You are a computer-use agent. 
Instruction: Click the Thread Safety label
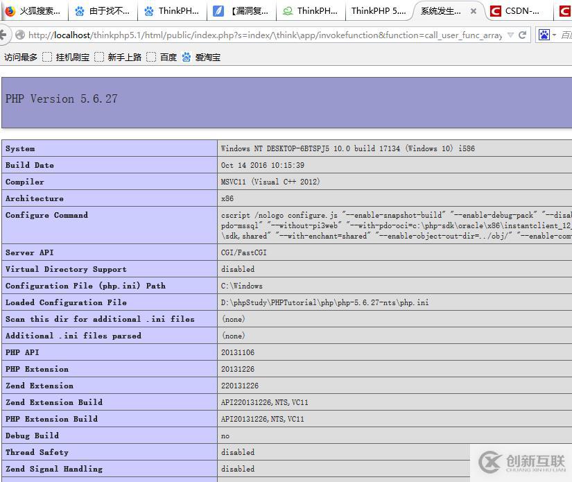click(x=37, y=452)
